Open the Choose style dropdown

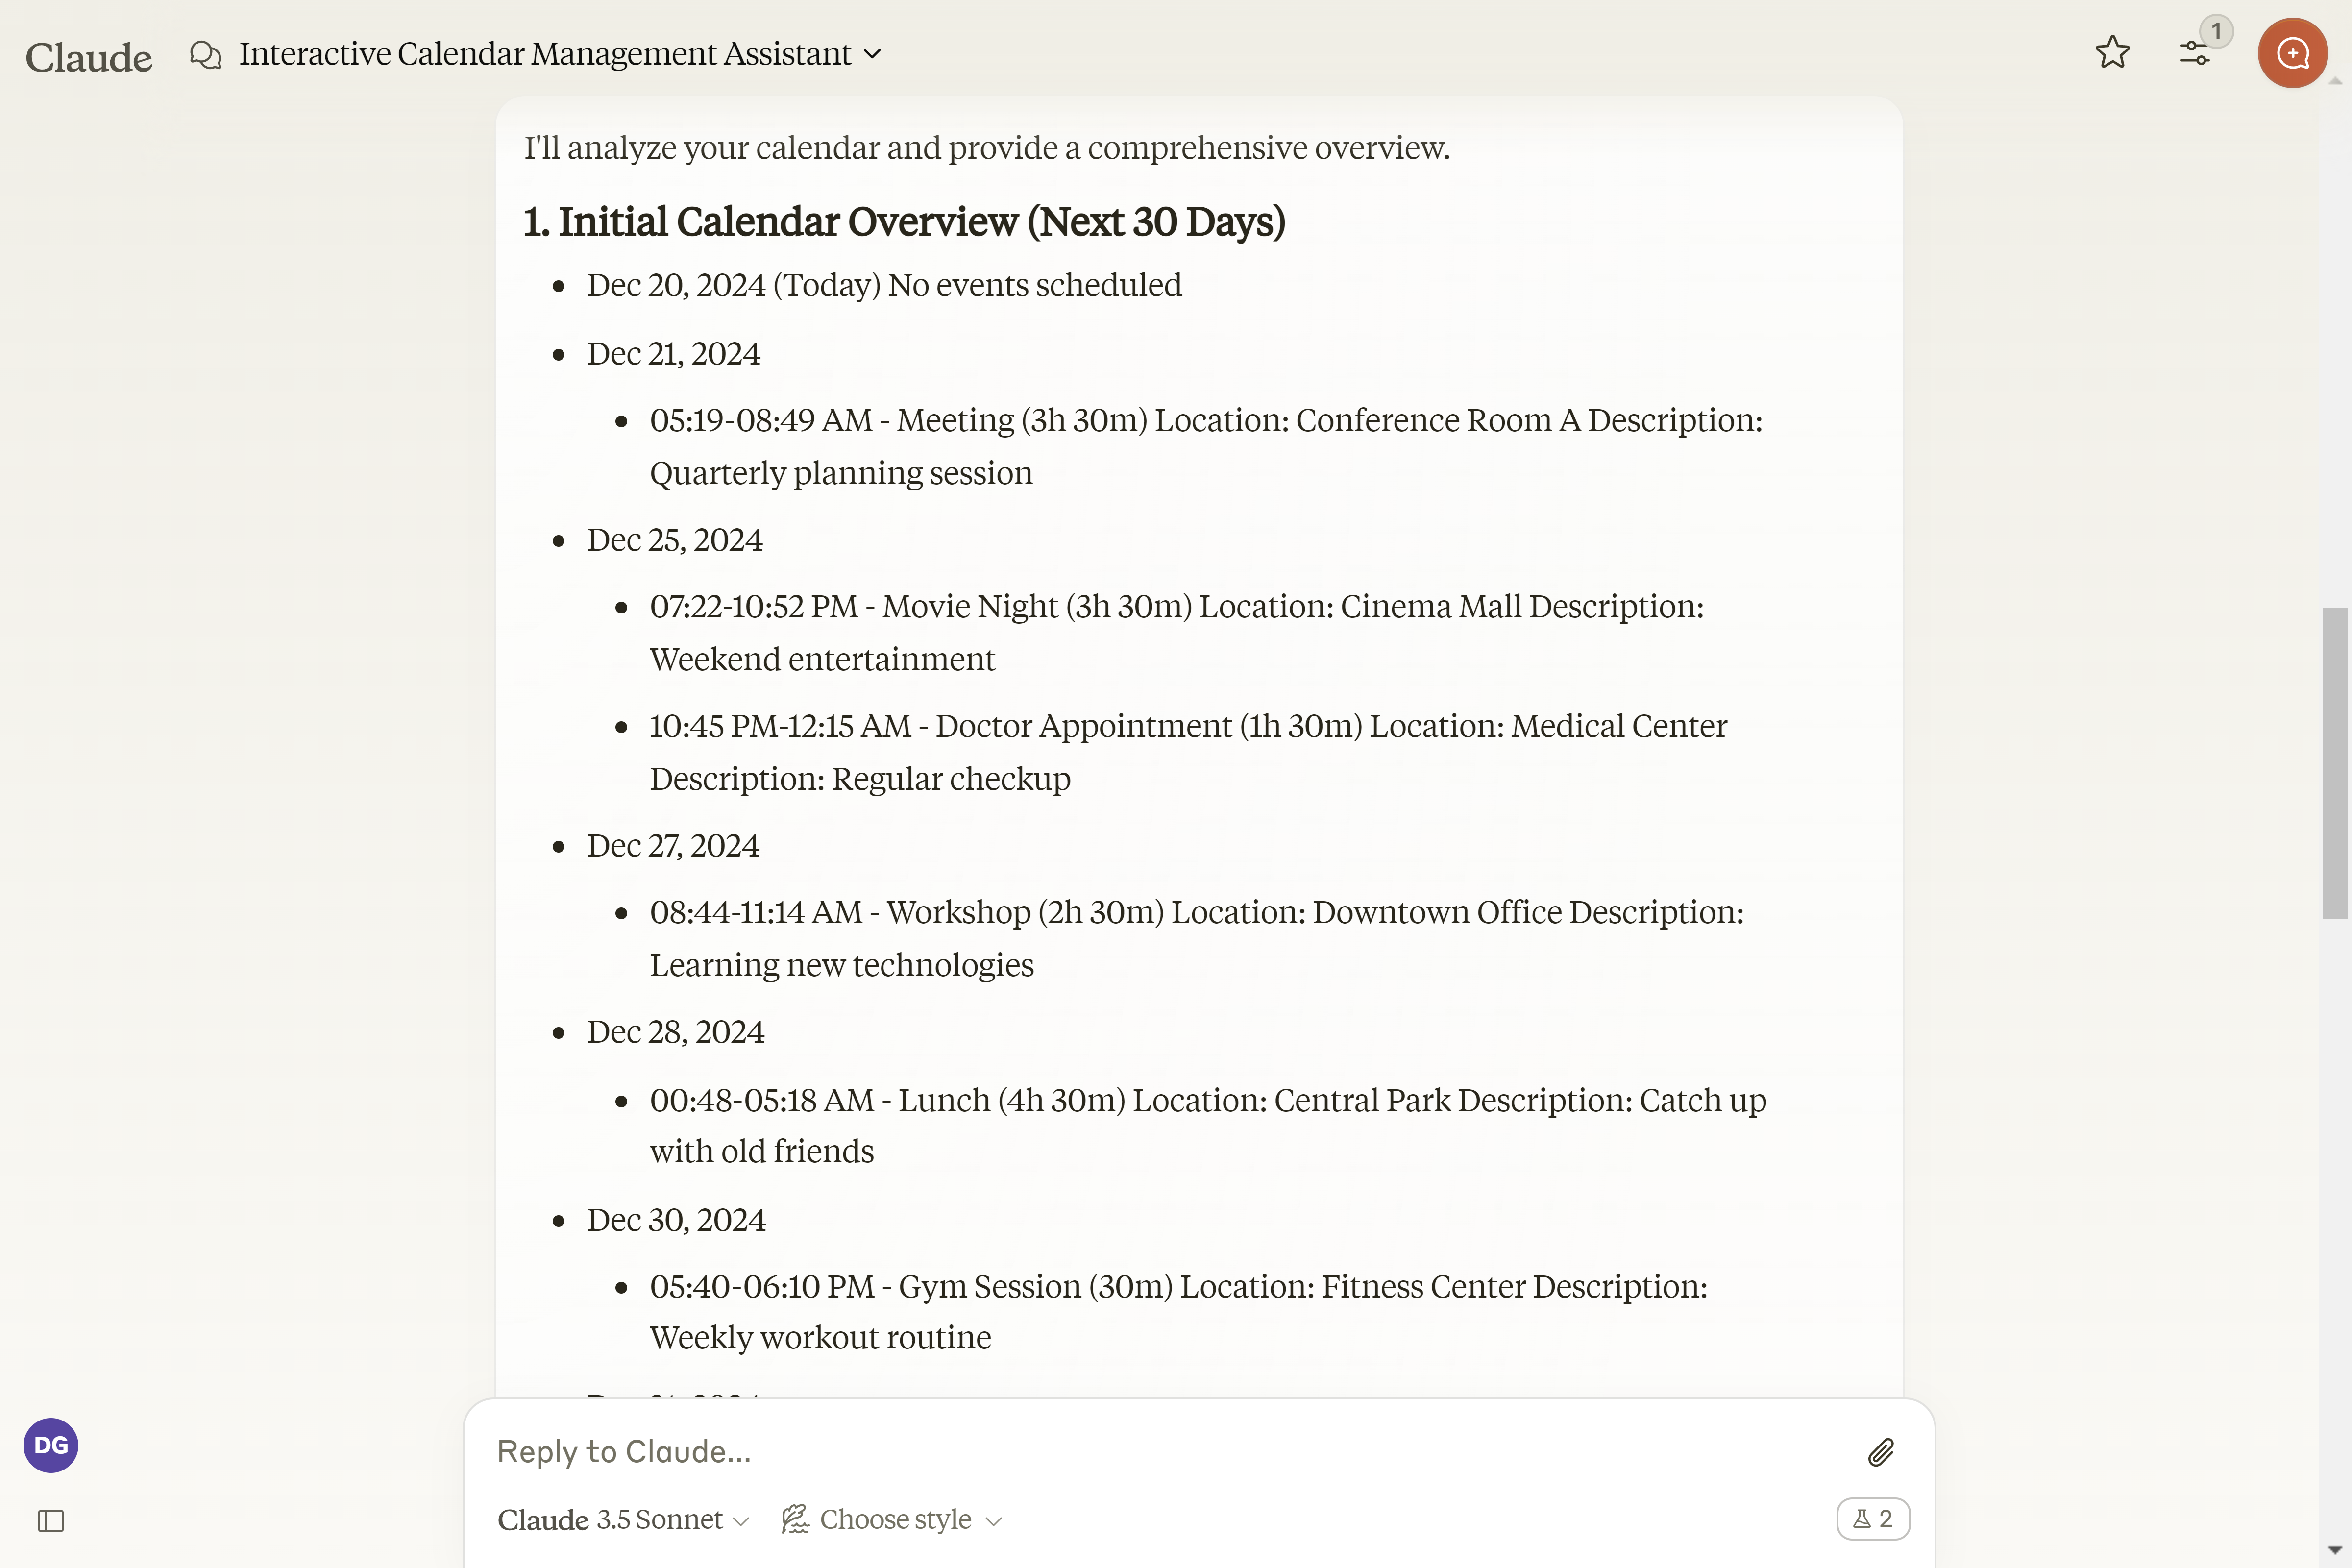point(892,1520)
